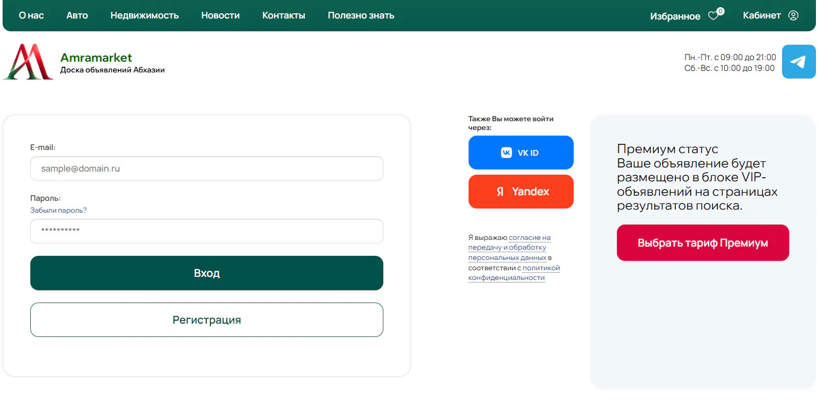Image resolution: width=818 pixels, height=413 pixels.
Task: Click the Также Вы можете войти через text
Action: click(511, 123)
